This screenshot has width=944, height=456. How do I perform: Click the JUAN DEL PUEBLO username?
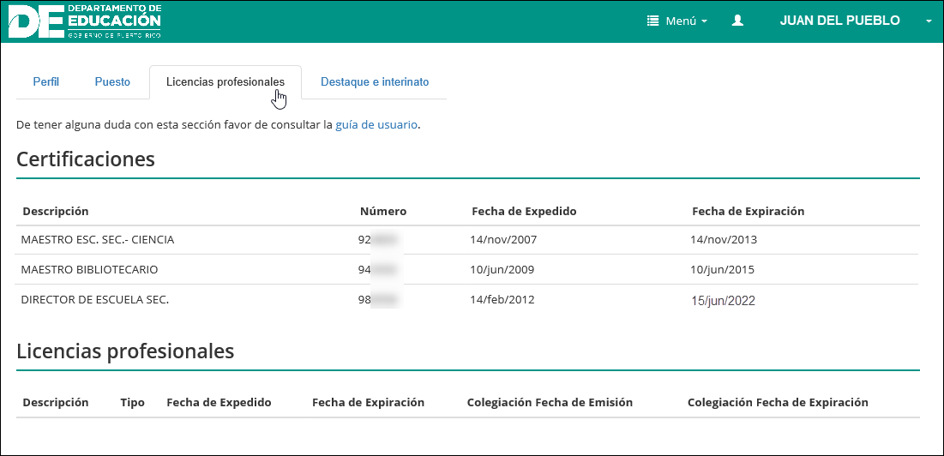click(x=839, y=21)
